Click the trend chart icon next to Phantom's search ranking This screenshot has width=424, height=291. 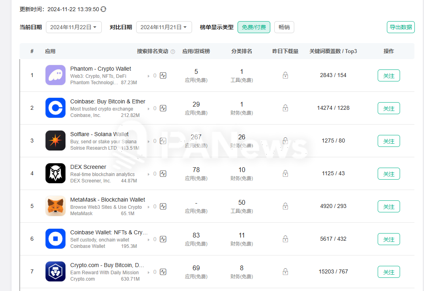(163, 75)
